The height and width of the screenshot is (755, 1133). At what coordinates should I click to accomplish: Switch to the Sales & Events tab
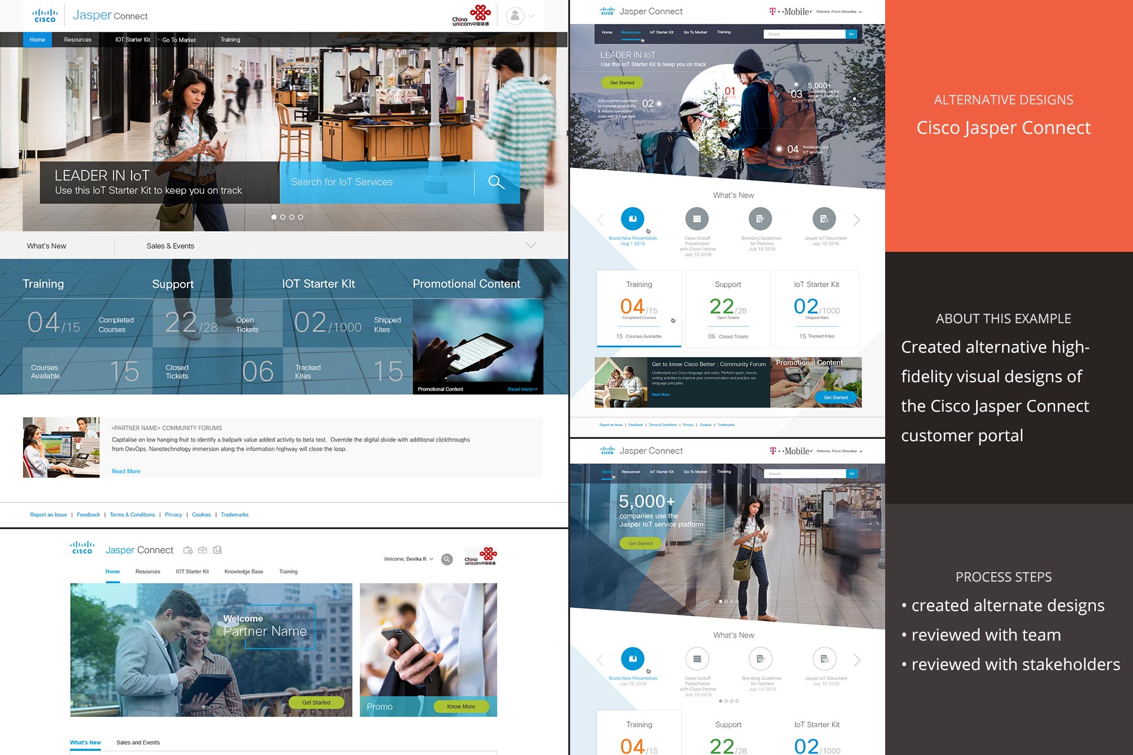click(x=170, y=246)
